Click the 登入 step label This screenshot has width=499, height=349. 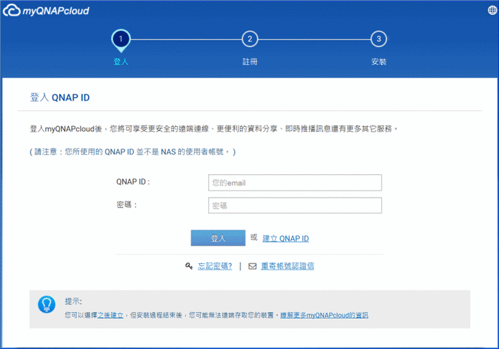coord(121,62)
